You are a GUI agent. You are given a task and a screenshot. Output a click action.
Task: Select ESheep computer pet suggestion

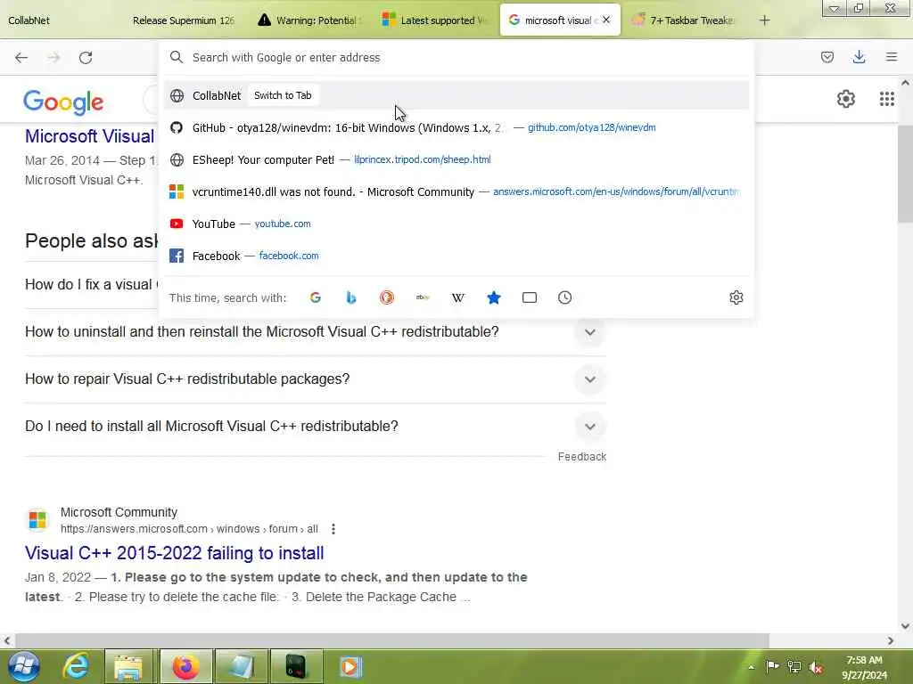pyautogui.click(x=456, y=159)
